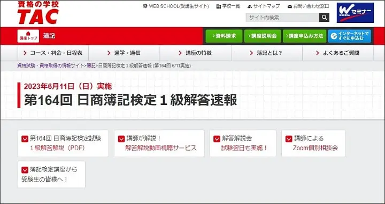
Task: Click the blue インターネットですぐに申込む button
Action: [349, 36]
